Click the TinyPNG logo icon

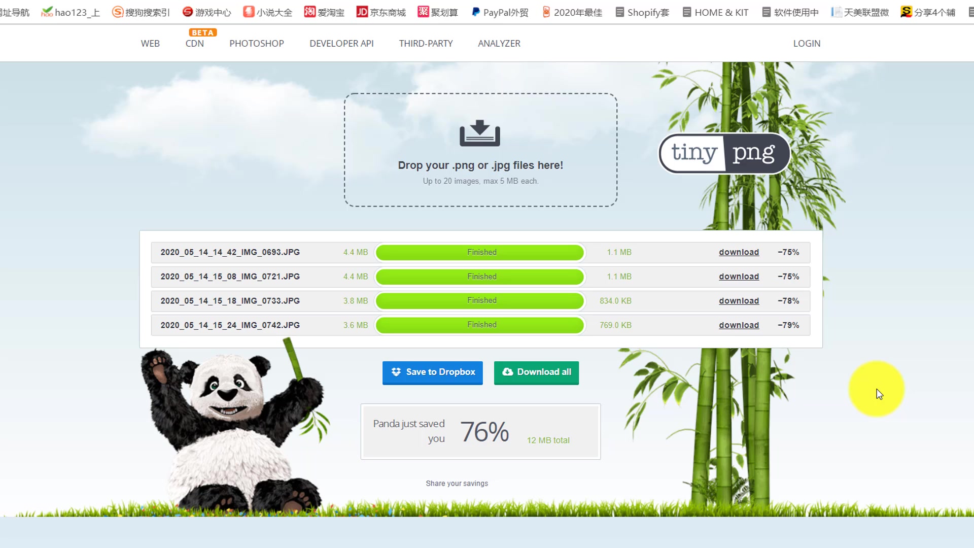coord(723,152)
